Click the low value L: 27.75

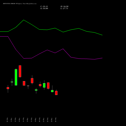point(64,9)
